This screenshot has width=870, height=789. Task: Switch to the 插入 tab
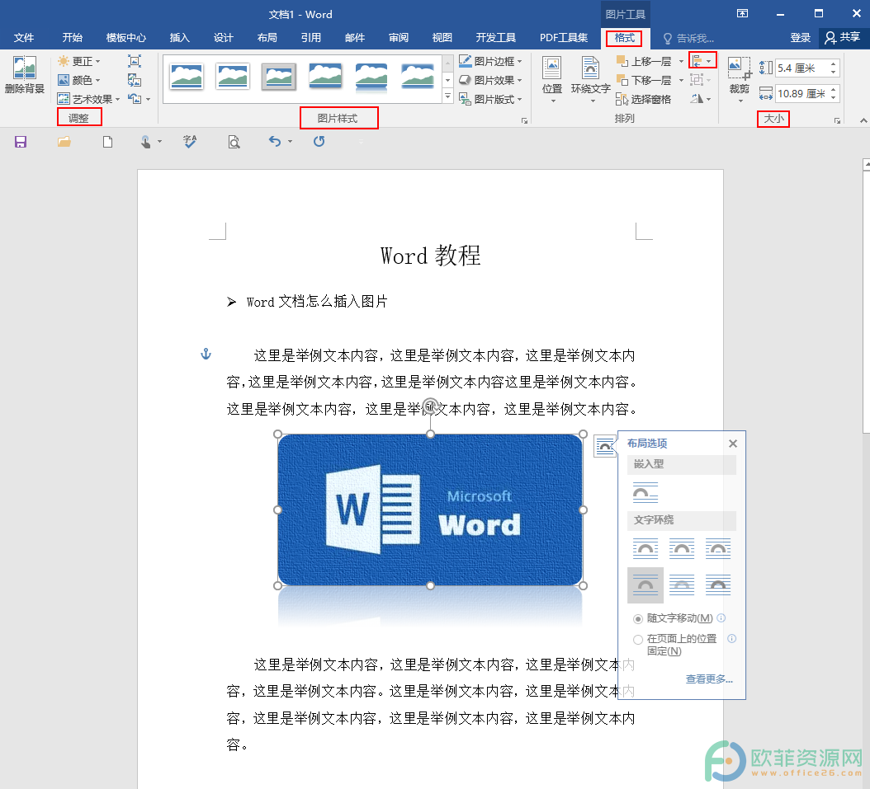point(180,38)
